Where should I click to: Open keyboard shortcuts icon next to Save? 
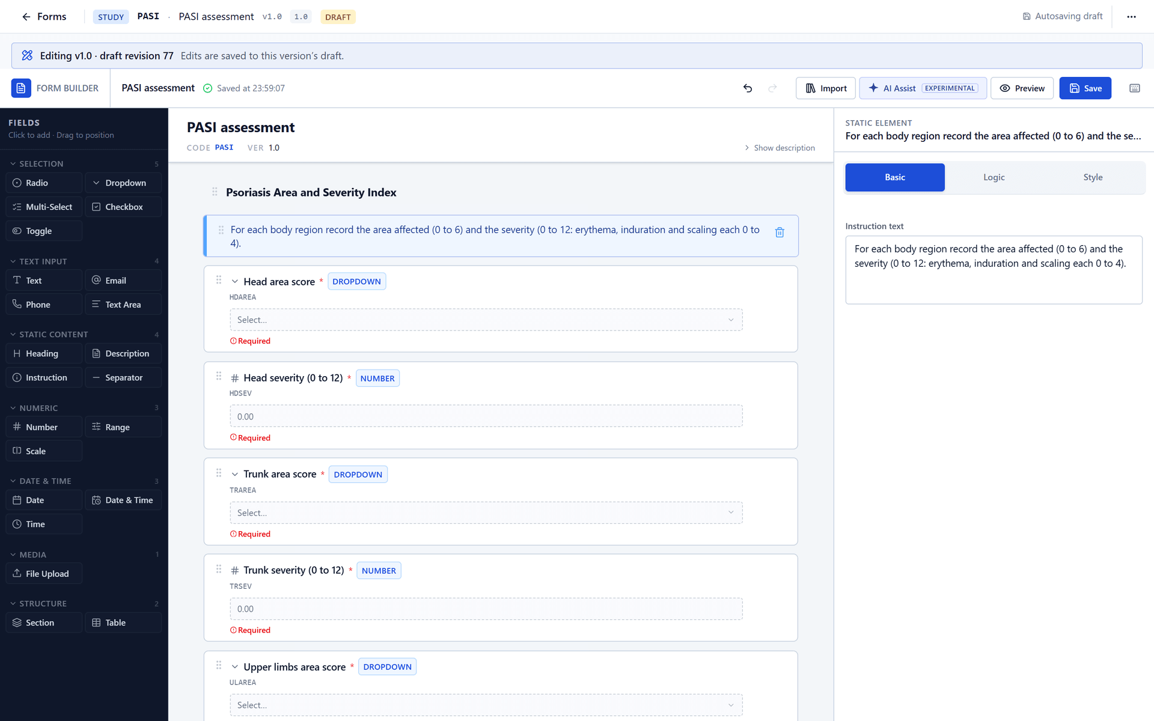point(1135,88)
